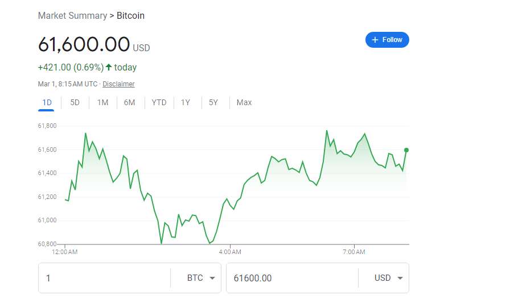The image size is (514, 299).
Task: Switch to the 5D tab
Action: [75, 102]
